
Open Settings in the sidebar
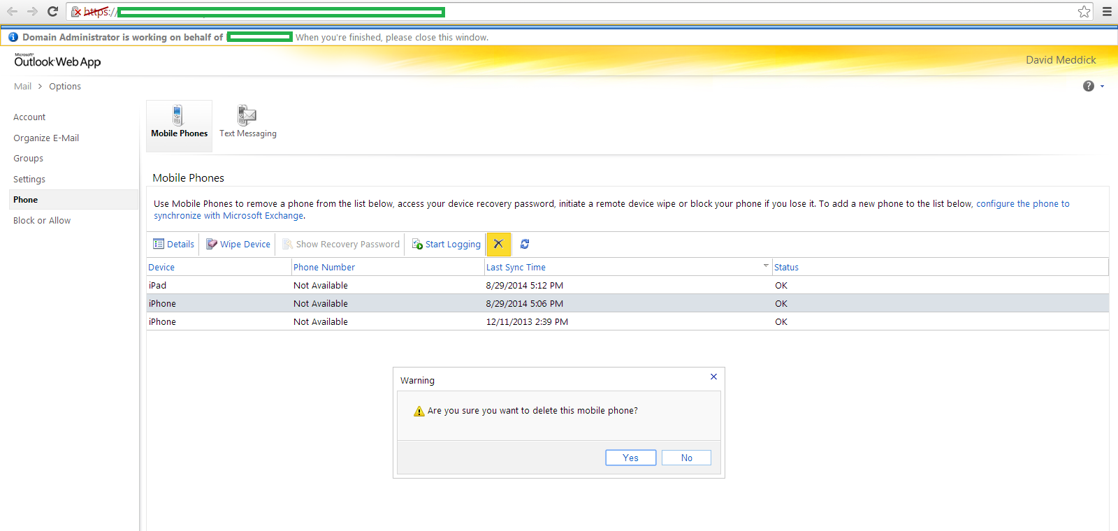click(29, 180)
